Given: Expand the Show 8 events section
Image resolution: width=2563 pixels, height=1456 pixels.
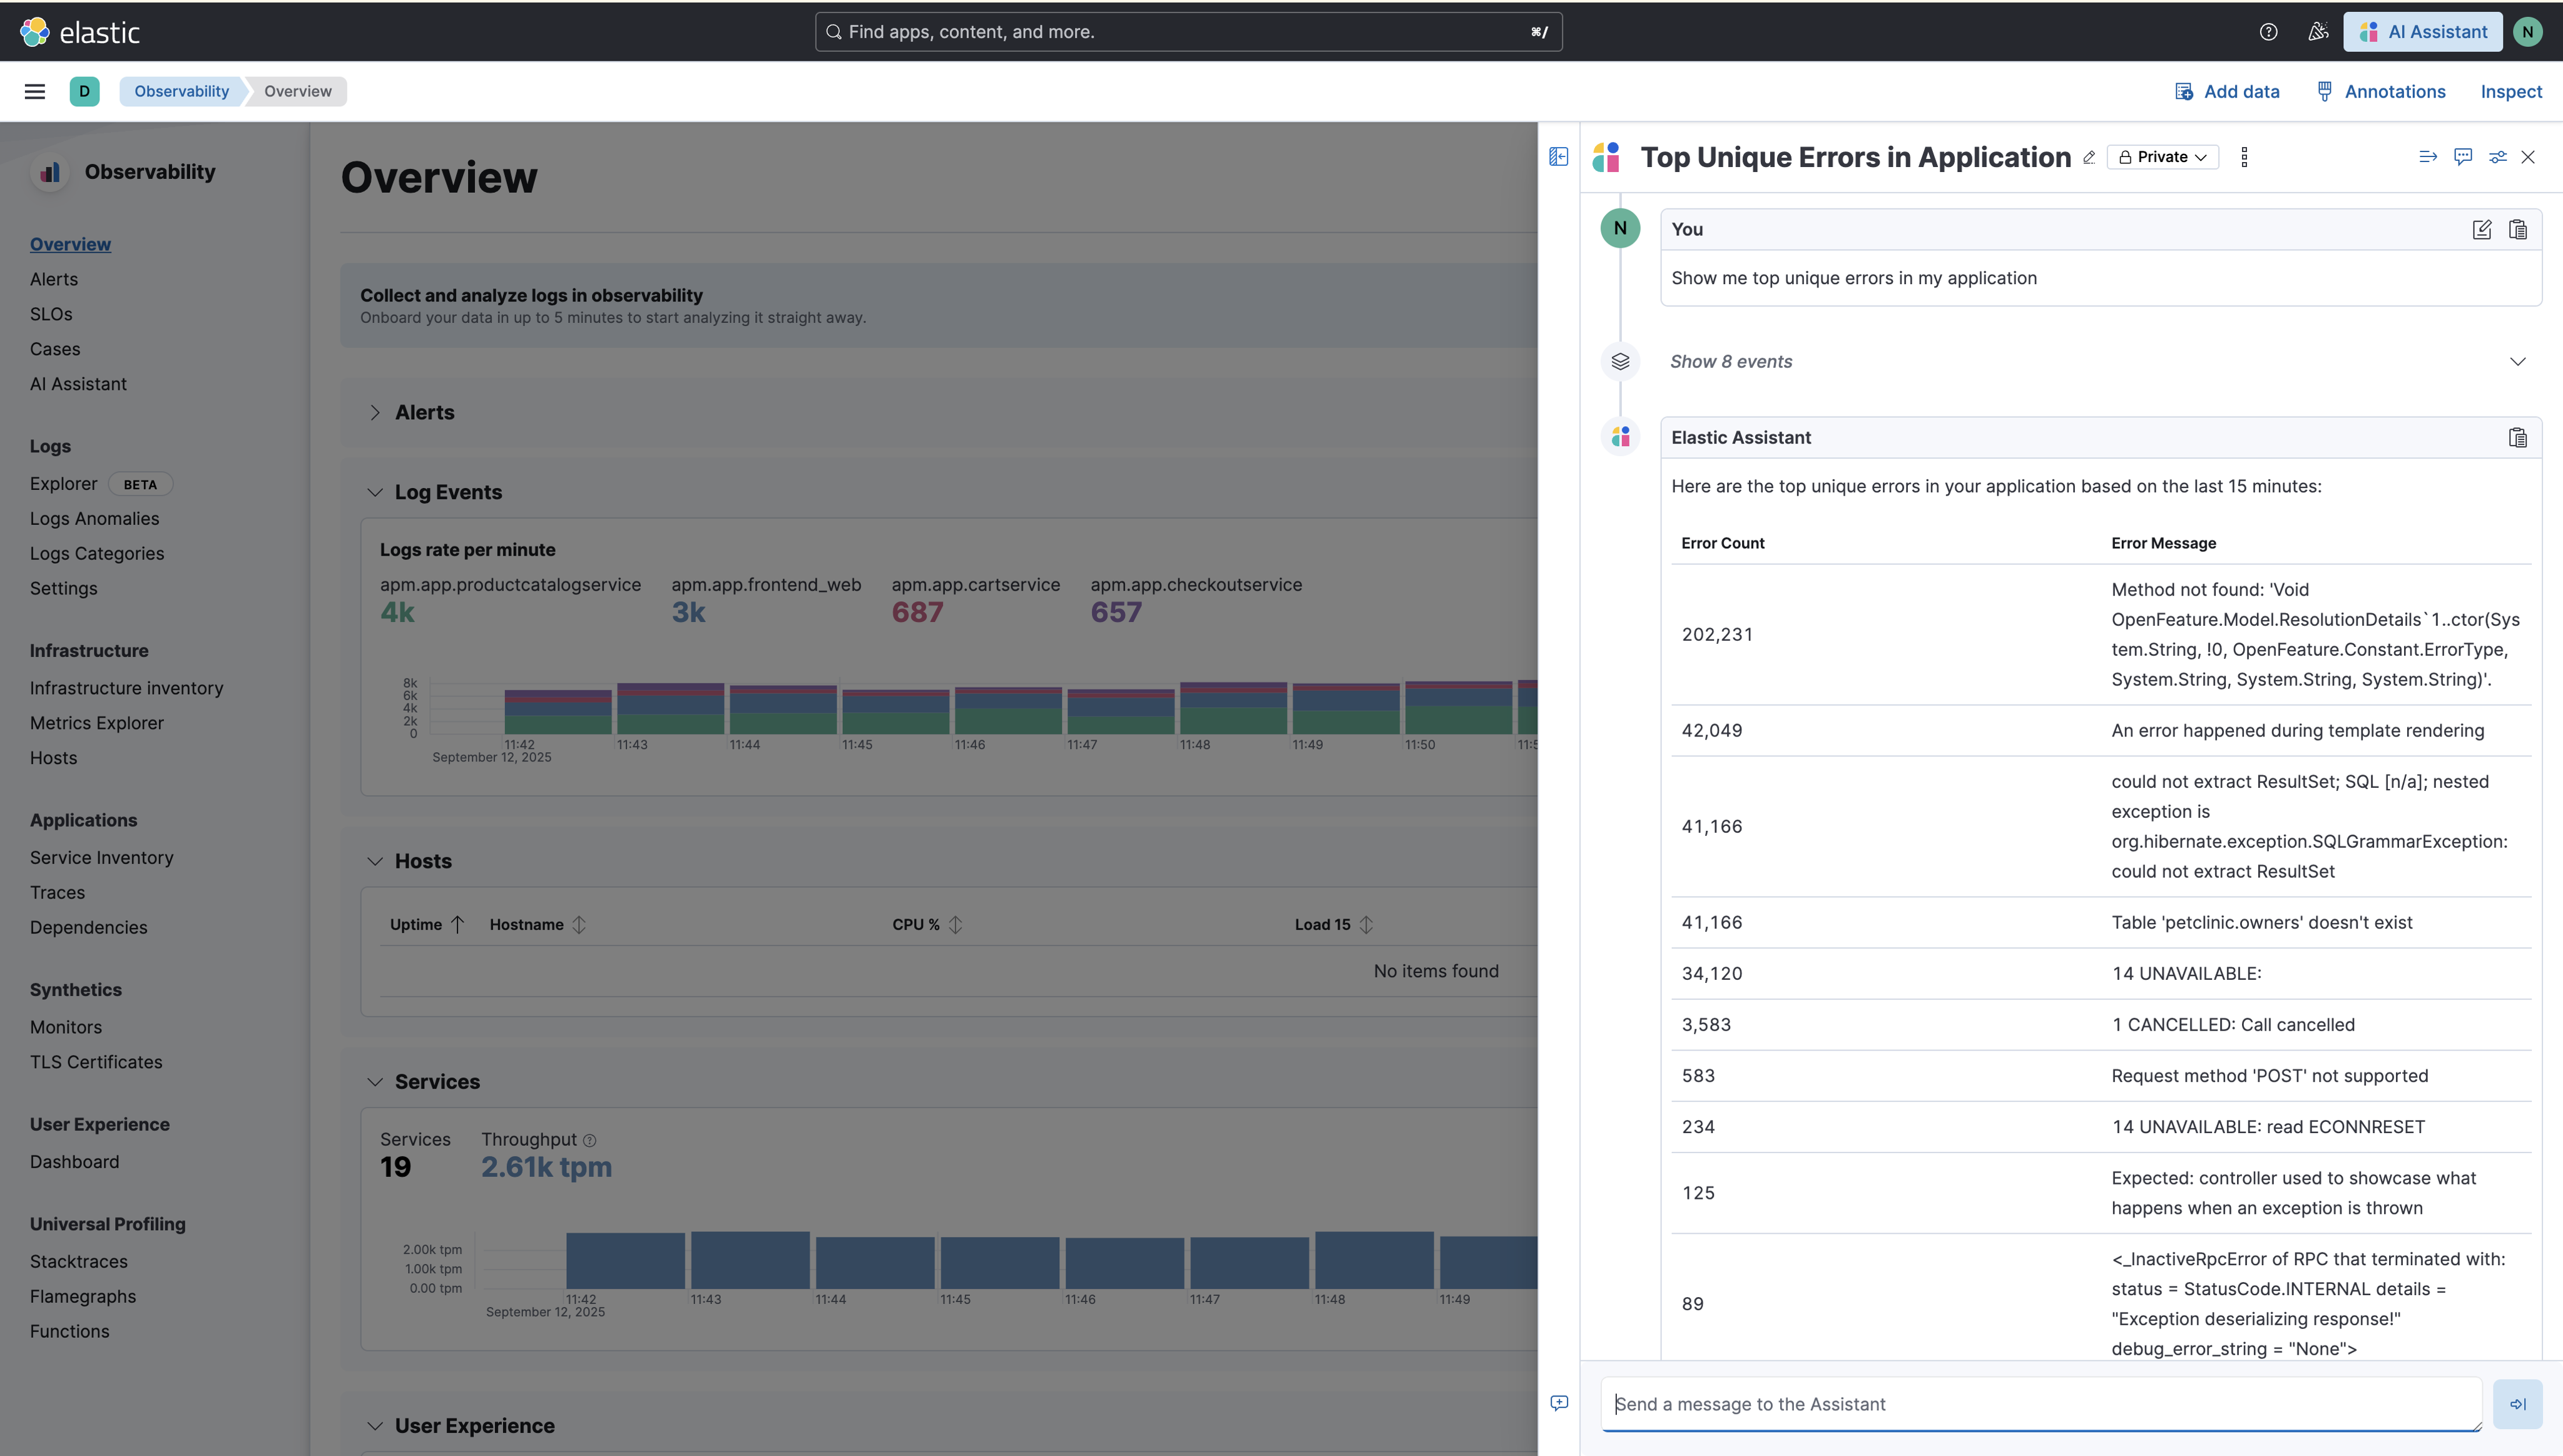Looking at the screenshot, I should (x=2517, y=361).
